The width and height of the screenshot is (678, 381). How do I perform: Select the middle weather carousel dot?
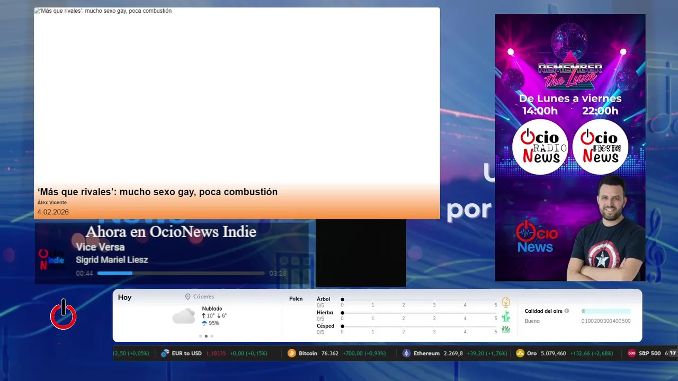coord(206,336)
